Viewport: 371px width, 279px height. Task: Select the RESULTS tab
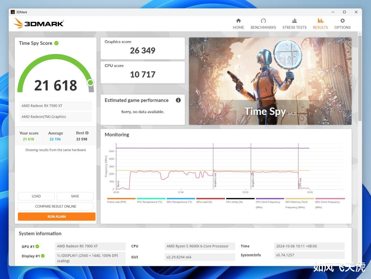coord(320,24)
